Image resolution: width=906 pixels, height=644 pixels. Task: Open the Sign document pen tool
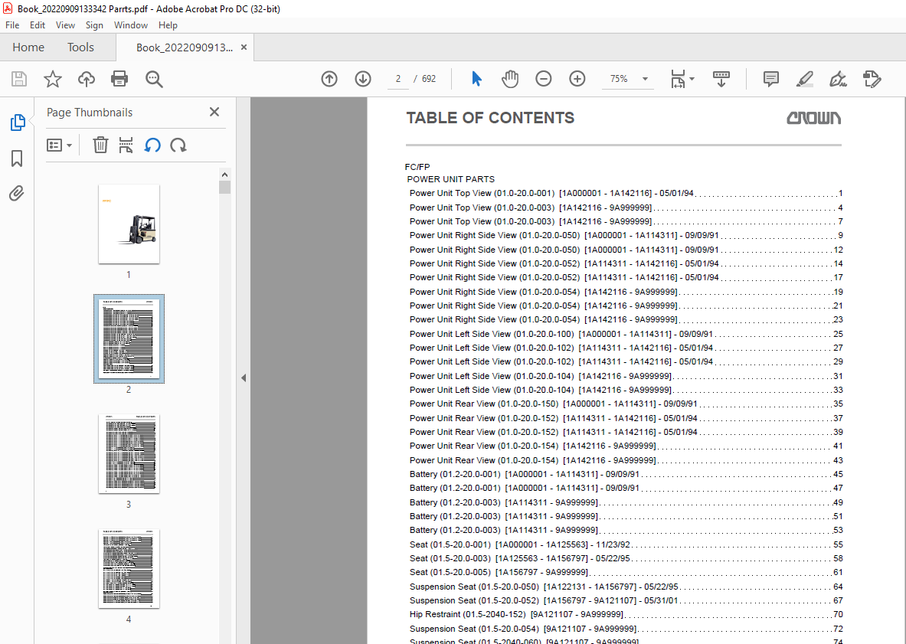(x=838, y=79)
